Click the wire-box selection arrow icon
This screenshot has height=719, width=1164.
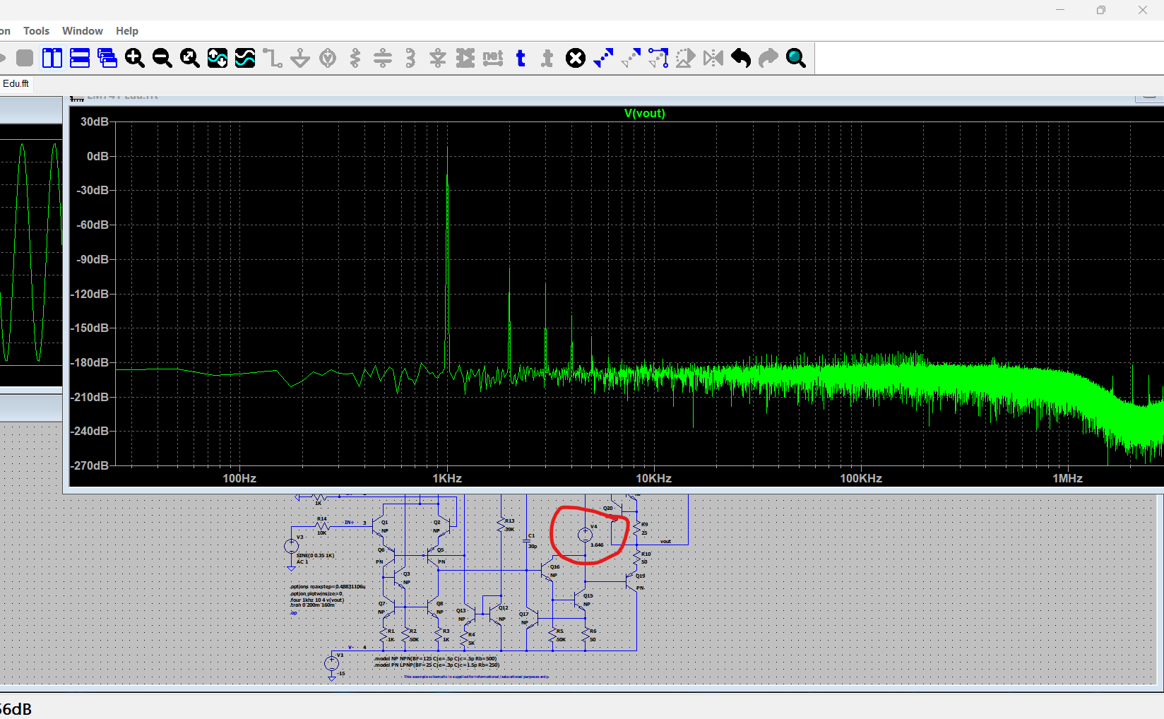click(x=658, y=58)
